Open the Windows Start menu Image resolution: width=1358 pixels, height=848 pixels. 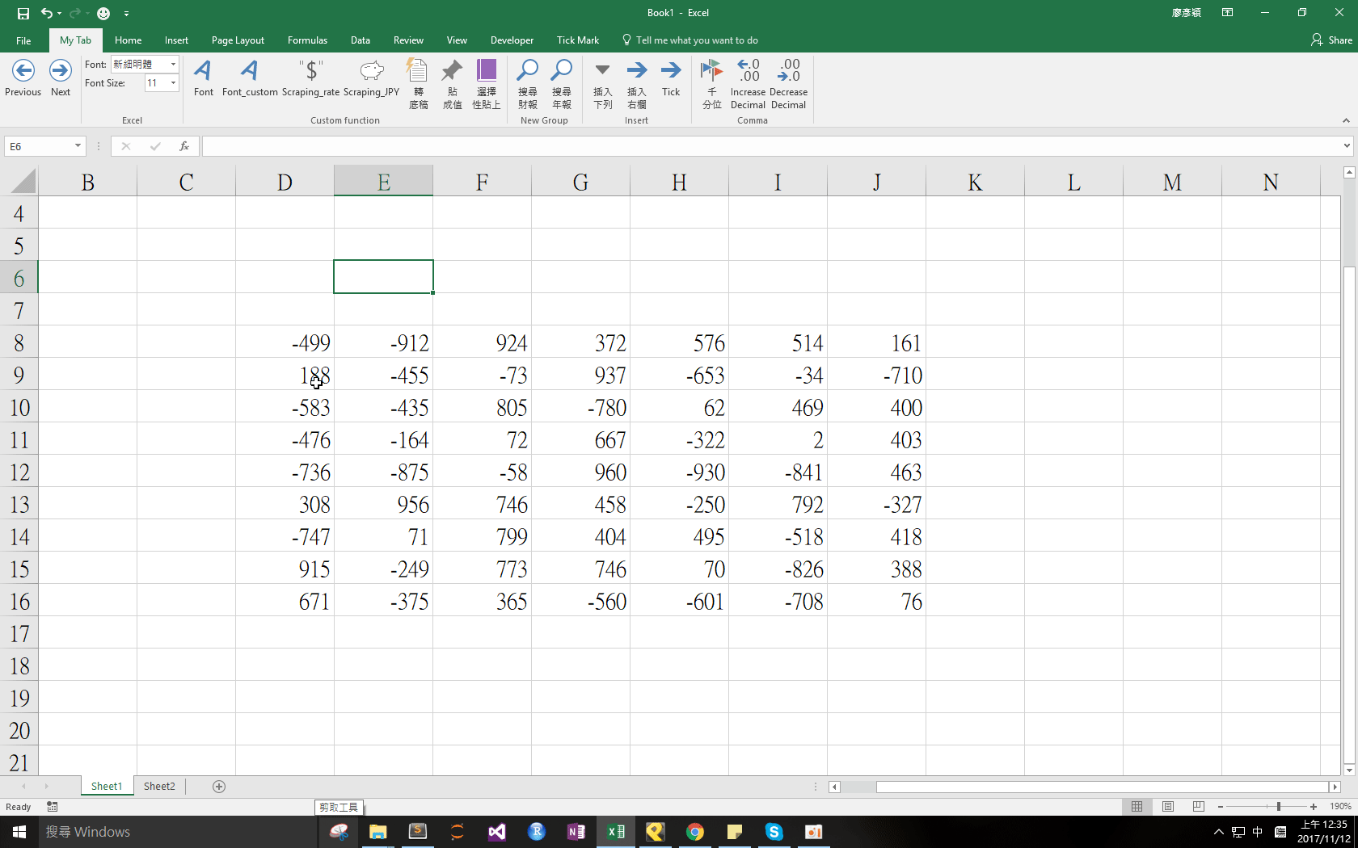coord(19,832)
